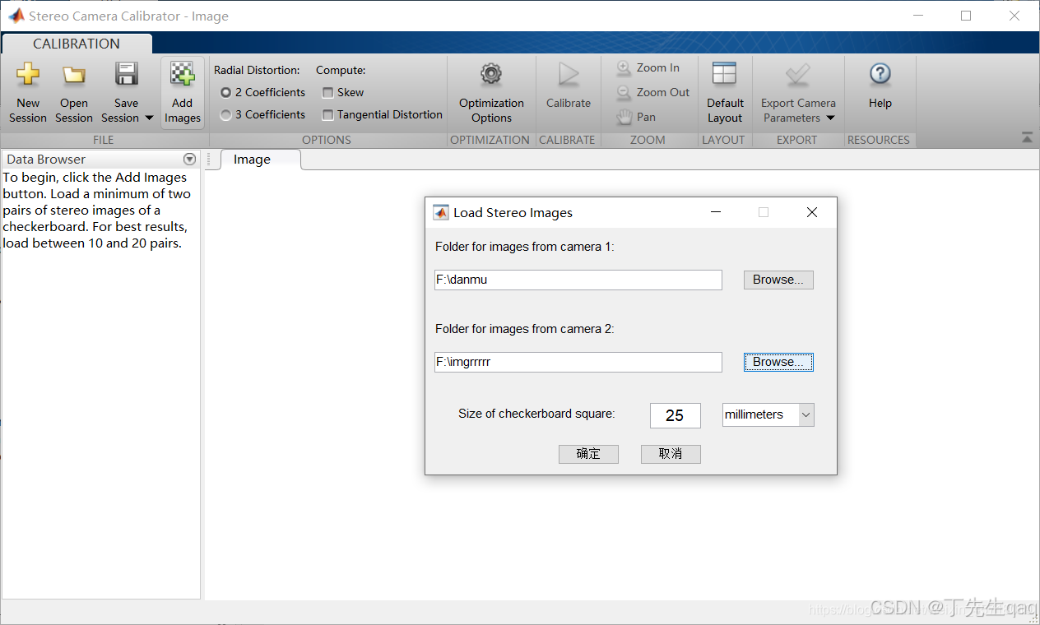Expand Export Camera Parameters dropdown arrow
Image resolution: width=1040 pixels, height=625 pixels.
[x=830, y=118]
